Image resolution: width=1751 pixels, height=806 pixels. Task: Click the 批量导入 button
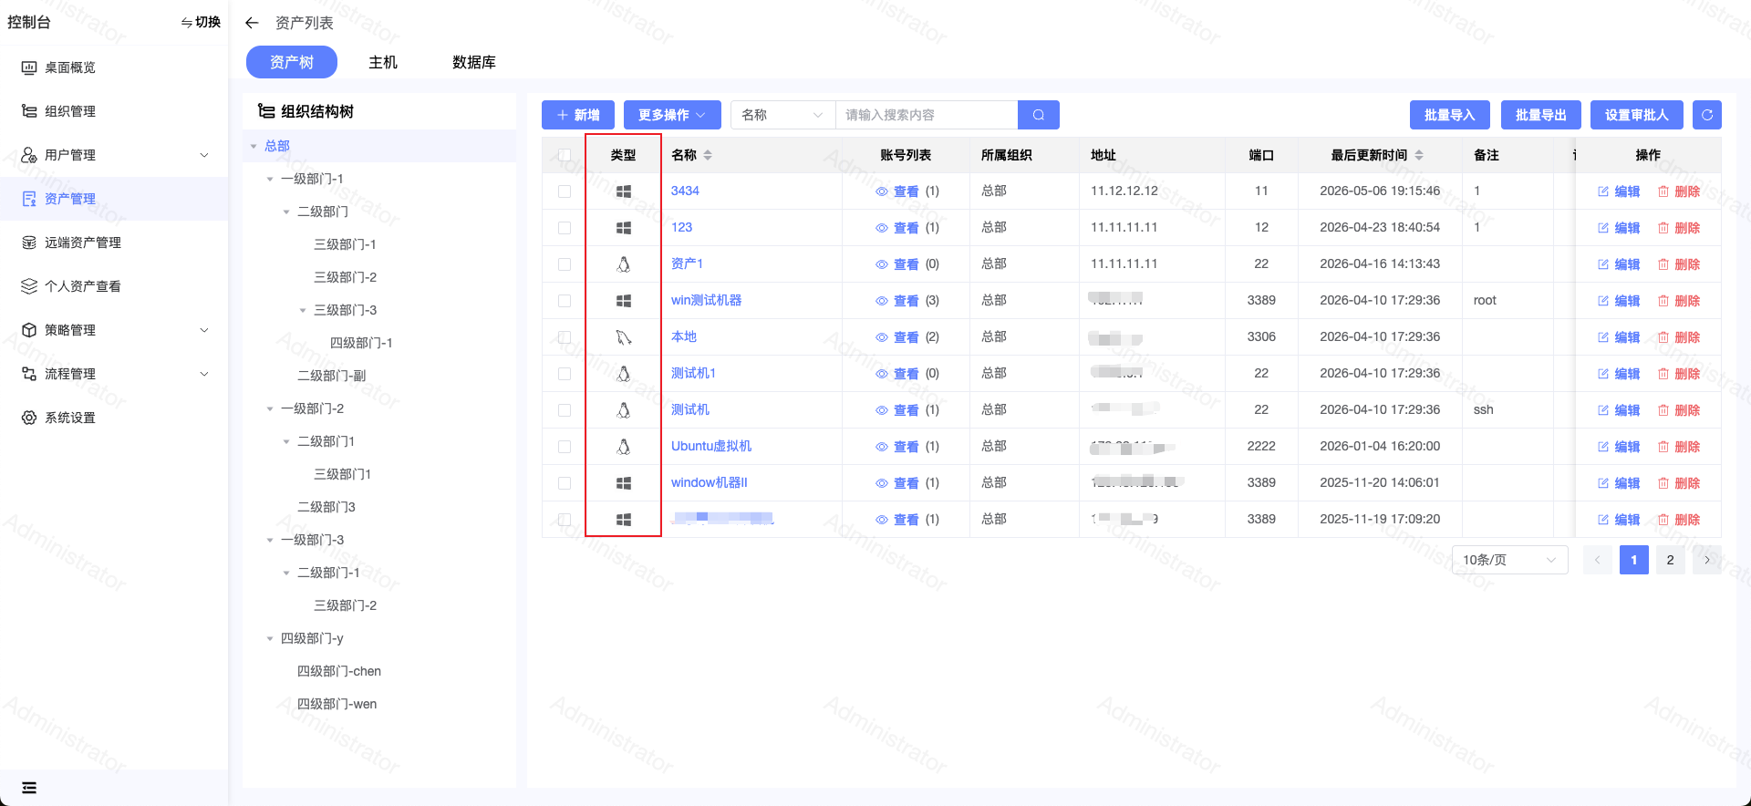tap(1450, 115)
